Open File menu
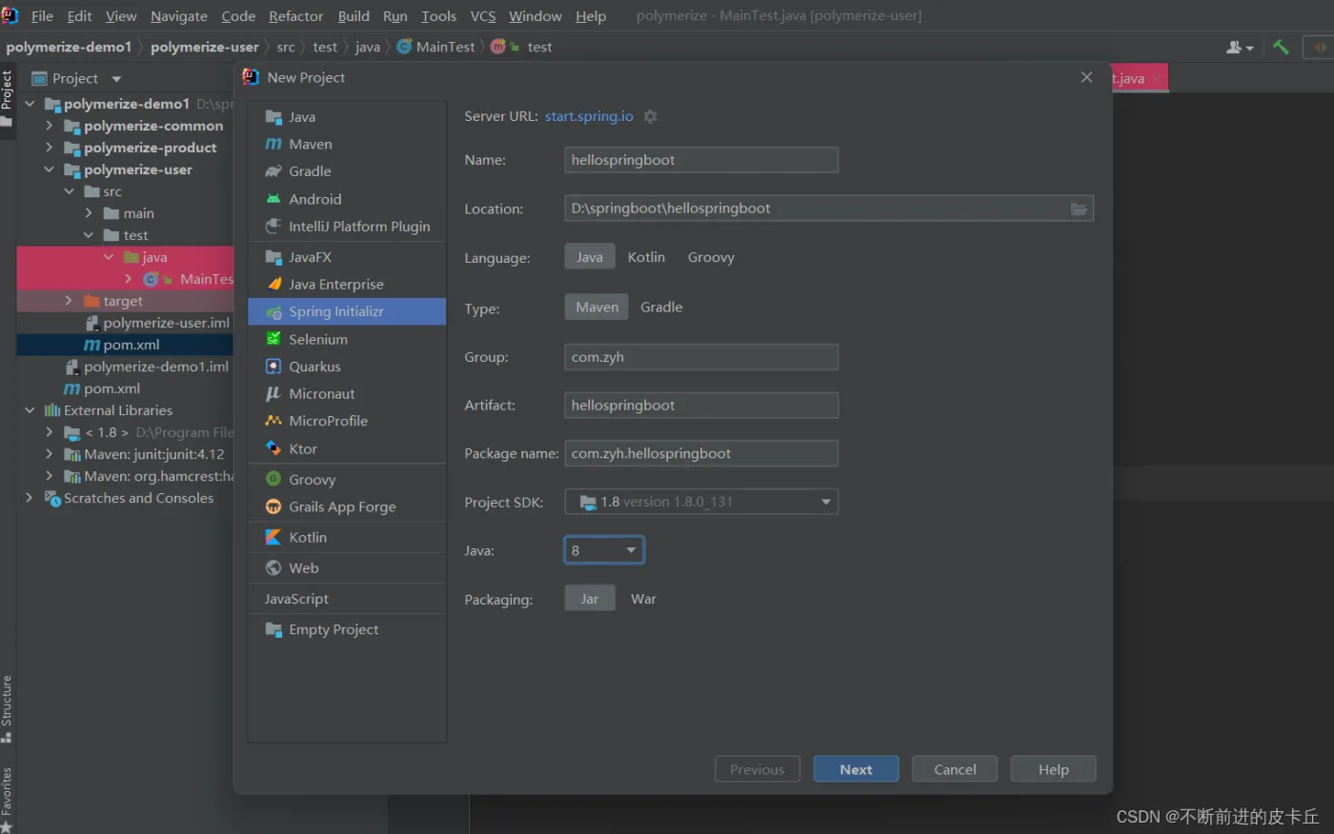Viewport: 1334px width, 834px height. tap(42, 16)
